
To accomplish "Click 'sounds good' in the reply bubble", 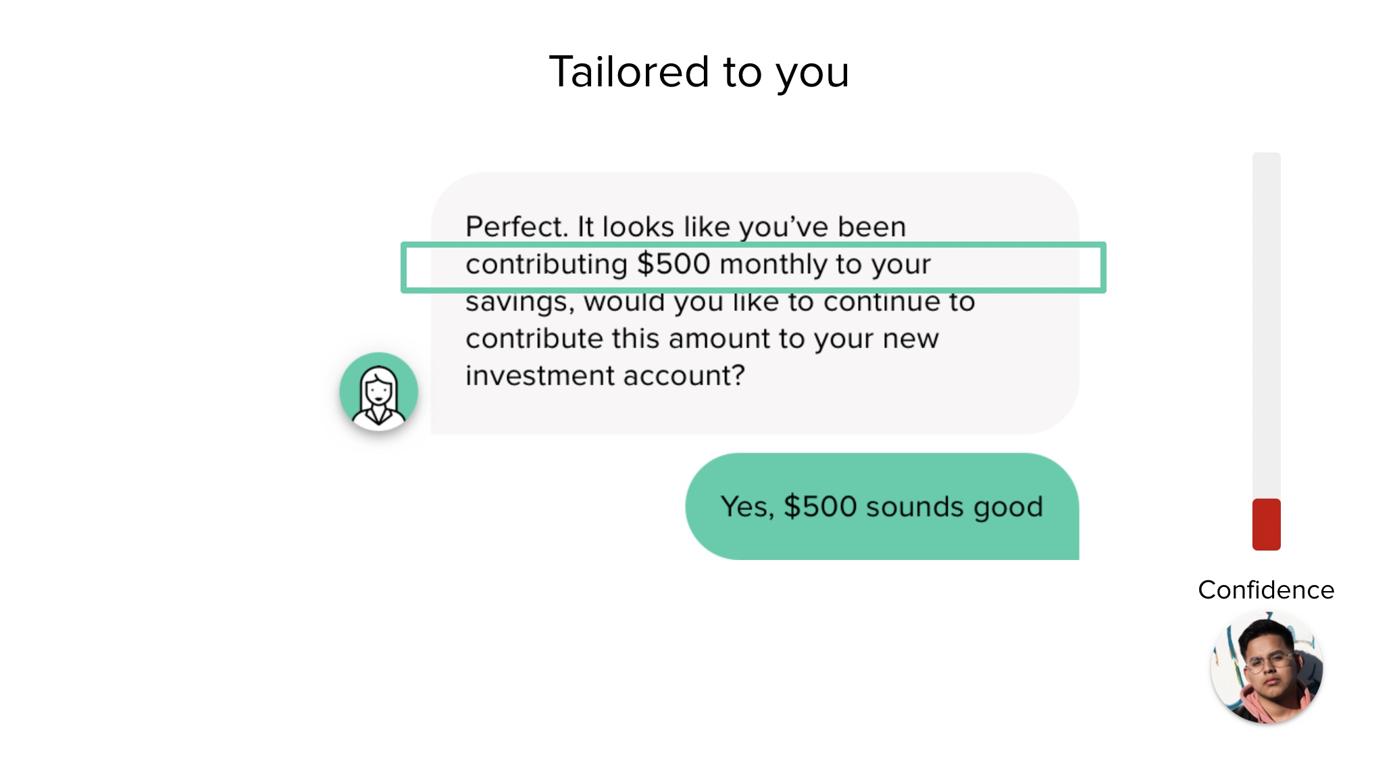I will coord(955,507).
